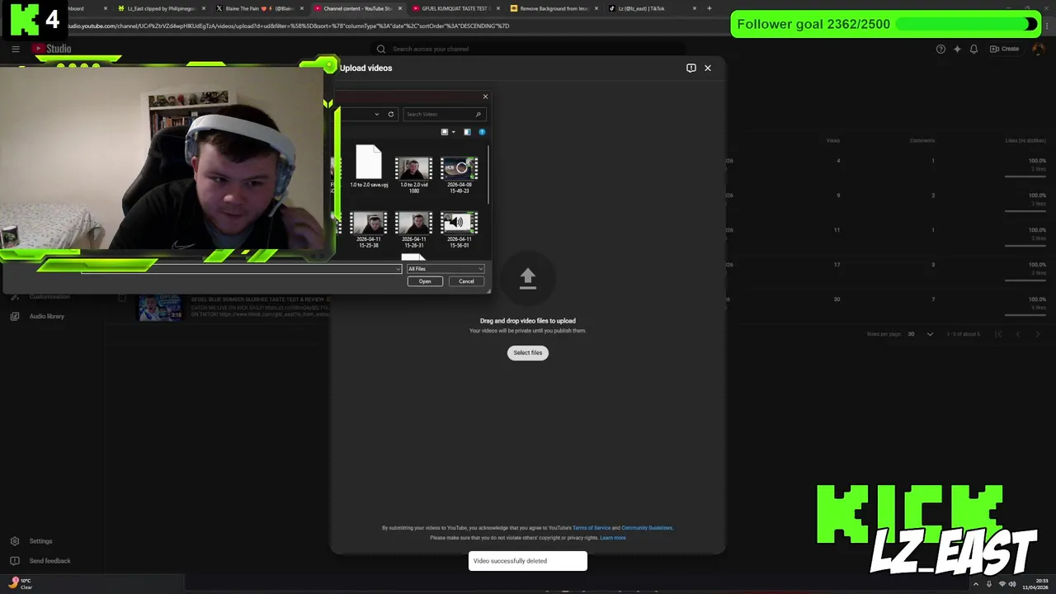This screenshot has width=1056, height=594.
Task: Click the upload arrow icon
Action: pyautogui.click(x=528, y=278)
